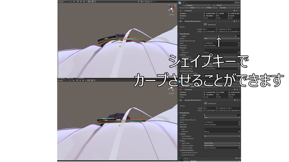Click pin g material preview sphere
The width and height of the screenshot is (289, 162).
click(x=181, y=159)
